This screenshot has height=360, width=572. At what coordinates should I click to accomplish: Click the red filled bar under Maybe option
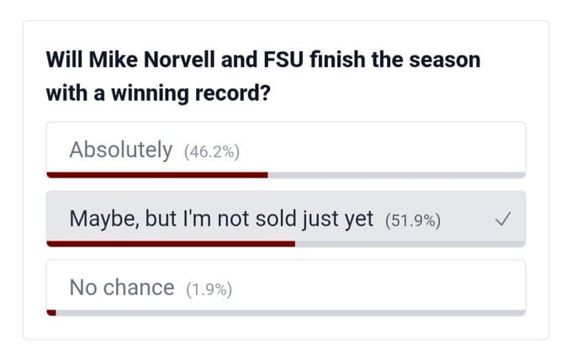pos(170,244)
